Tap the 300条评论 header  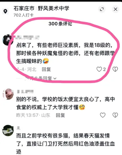(x=60, y=24)
